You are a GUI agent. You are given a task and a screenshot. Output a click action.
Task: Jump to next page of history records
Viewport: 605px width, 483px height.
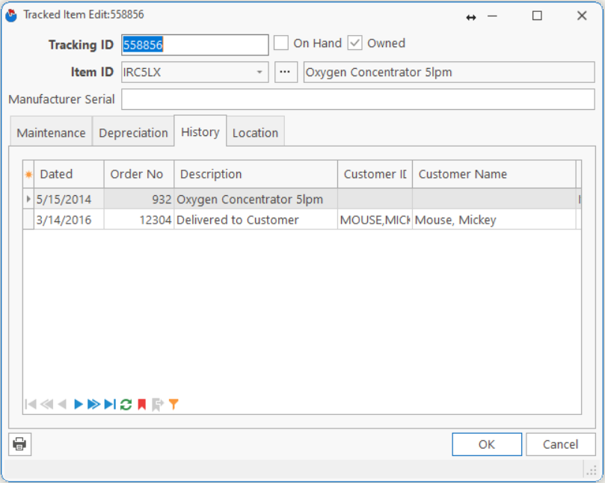click(93, 404)
